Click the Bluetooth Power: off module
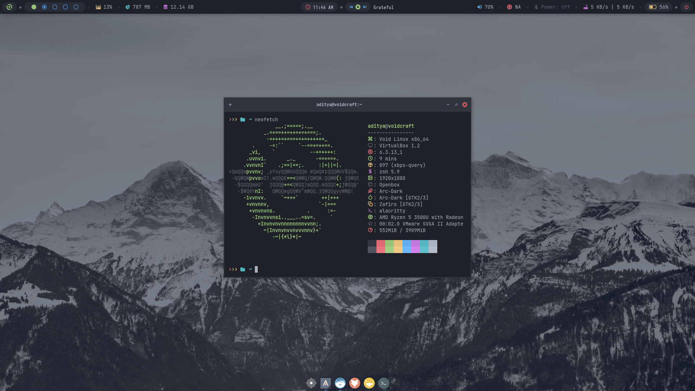 coord(552,7)
